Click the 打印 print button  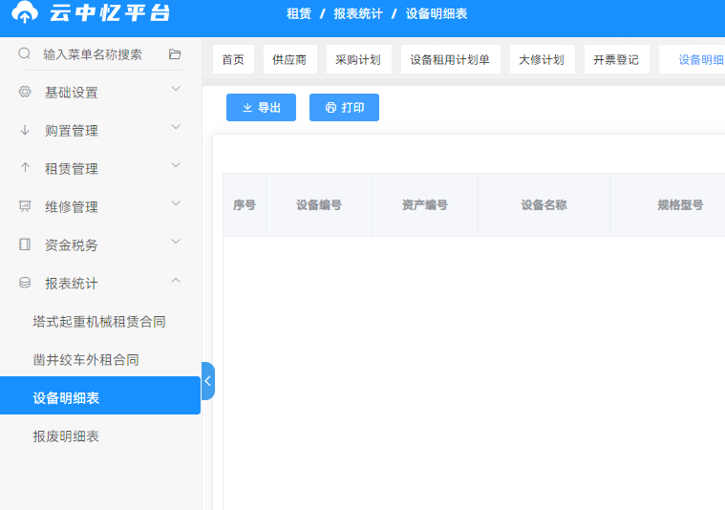tap(345, 107)
